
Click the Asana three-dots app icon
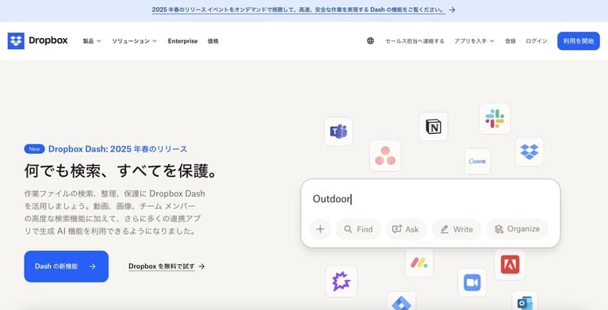(x=385, y=155)
